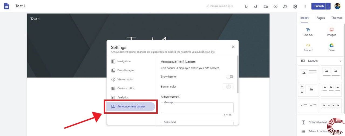The width and height of the screenshot is (345, 136).
Task: Click the settings gear icon
Action: coord(295,6)
